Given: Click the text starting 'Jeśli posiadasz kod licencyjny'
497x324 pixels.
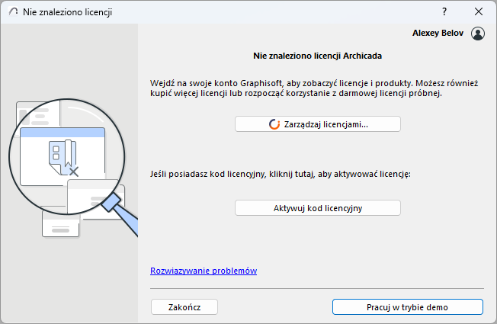Looking at the screenshot, I should 281,174.
